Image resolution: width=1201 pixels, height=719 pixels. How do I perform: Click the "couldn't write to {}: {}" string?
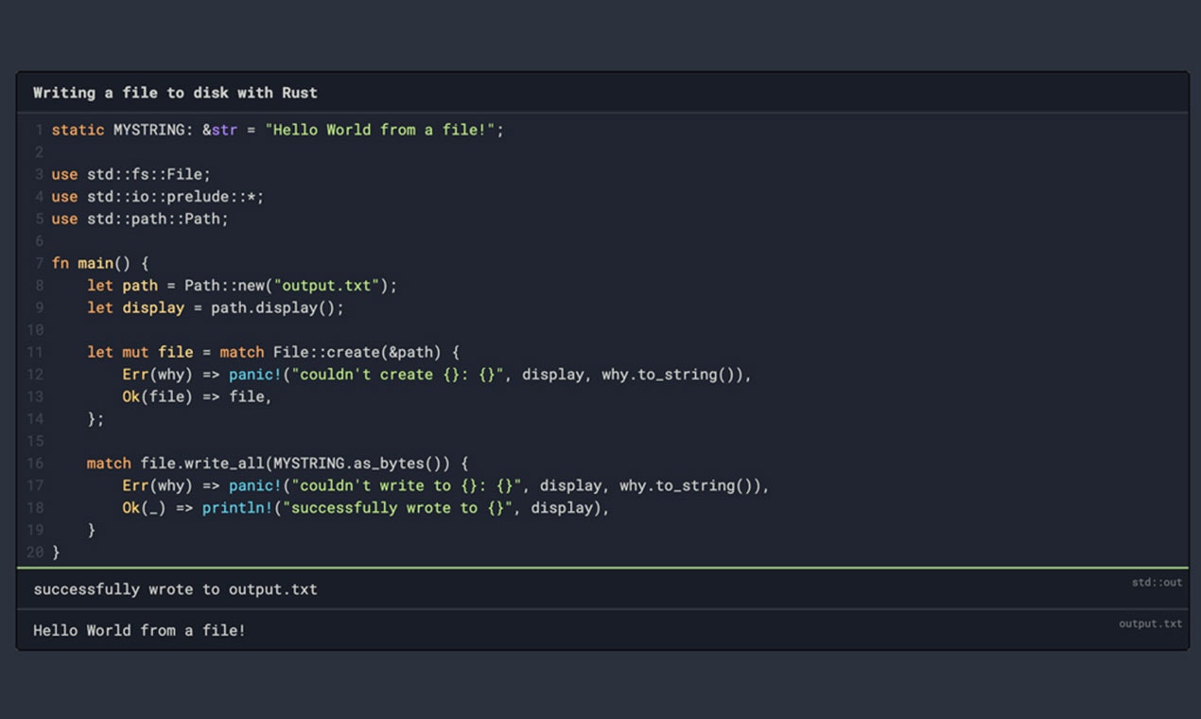(x=407, y=485)
